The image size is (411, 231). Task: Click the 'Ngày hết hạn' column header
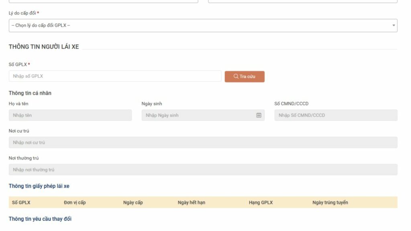pos(191,203)
